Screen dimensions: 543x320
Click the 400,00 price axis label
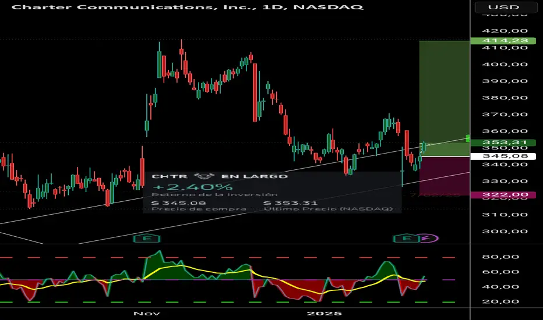(505, 65)
